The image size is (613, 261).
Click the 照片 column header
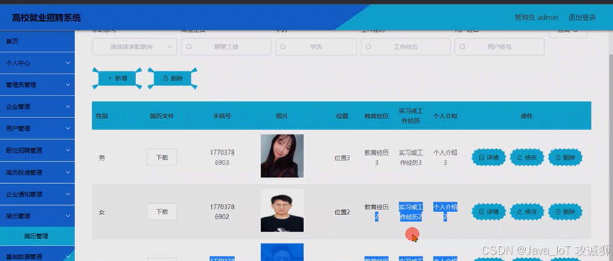tap(282, 116)
